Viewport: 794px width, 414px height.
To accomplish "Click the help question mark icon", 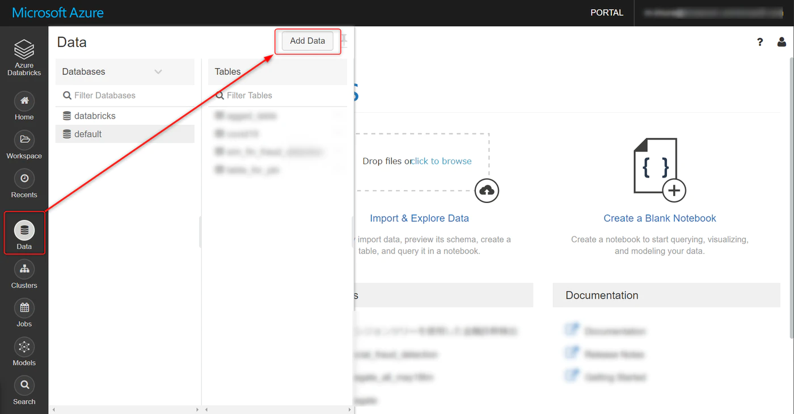I will [x=760, y=42].
